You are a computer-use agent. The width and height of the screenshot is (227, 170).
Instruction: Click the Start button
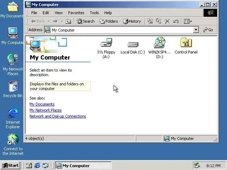10,165
